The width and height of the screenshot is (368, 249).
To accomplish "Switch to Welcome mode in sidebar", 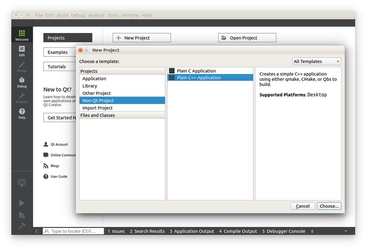I will click(x=22, y=35).
